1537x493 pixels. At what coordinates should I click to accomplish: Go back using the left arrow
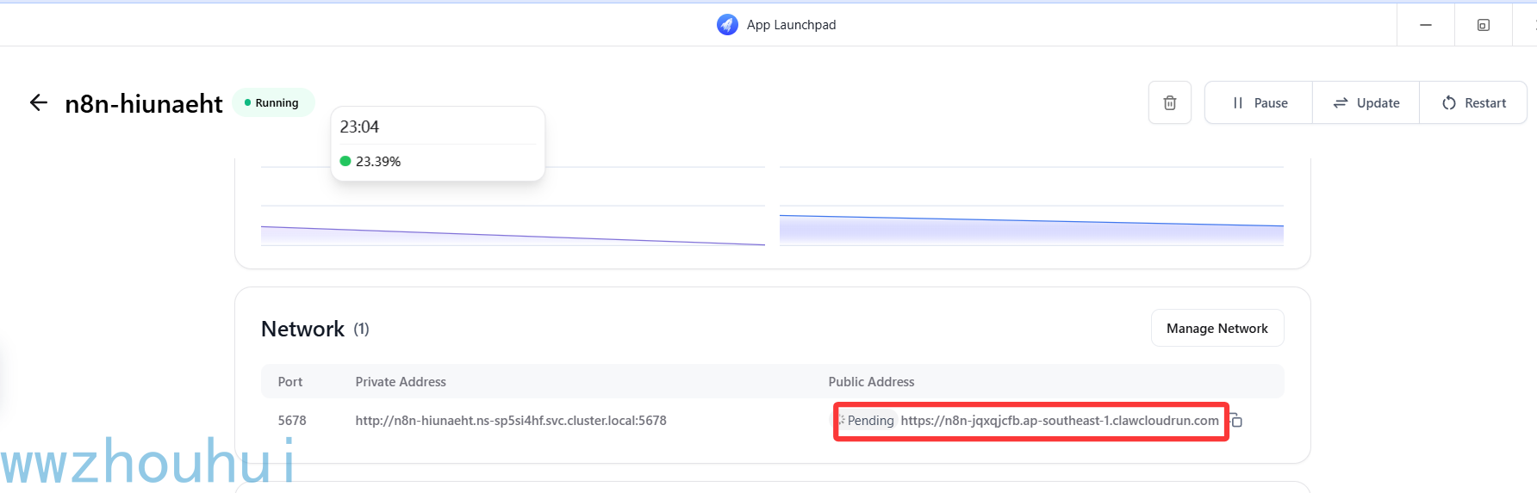coord(38,103)
